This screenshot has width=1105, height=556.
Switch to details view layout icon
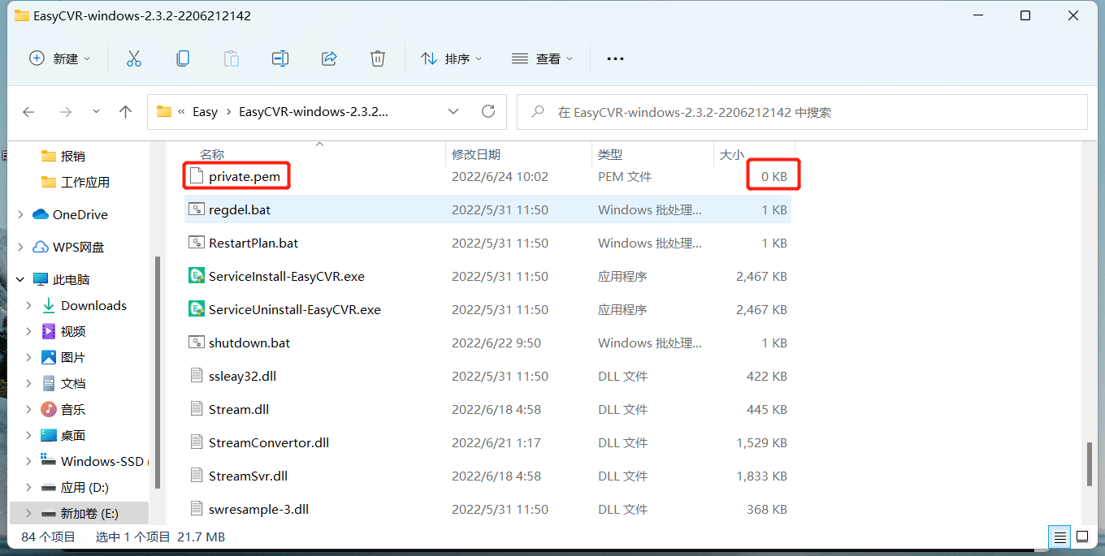[1059, 537]
